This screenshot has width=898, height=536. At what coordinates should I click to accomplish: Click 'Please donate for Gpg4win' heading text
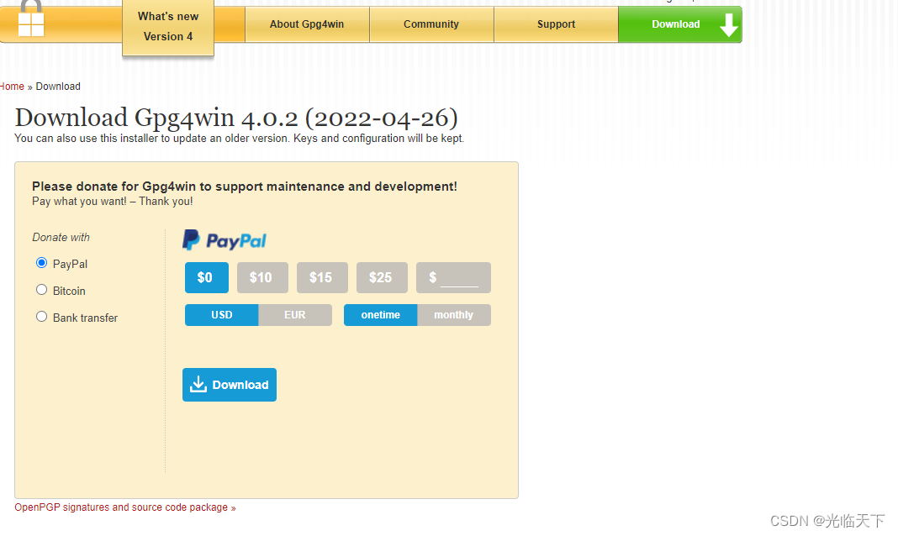(x=245, y=187)
